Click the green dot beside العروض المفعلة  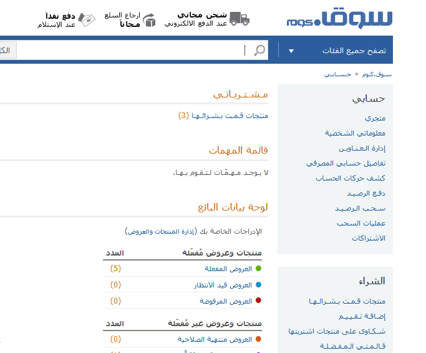(258, 269)
